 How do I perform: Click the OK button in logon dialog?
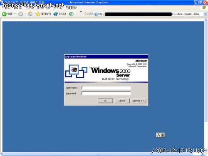coord(105,101)
